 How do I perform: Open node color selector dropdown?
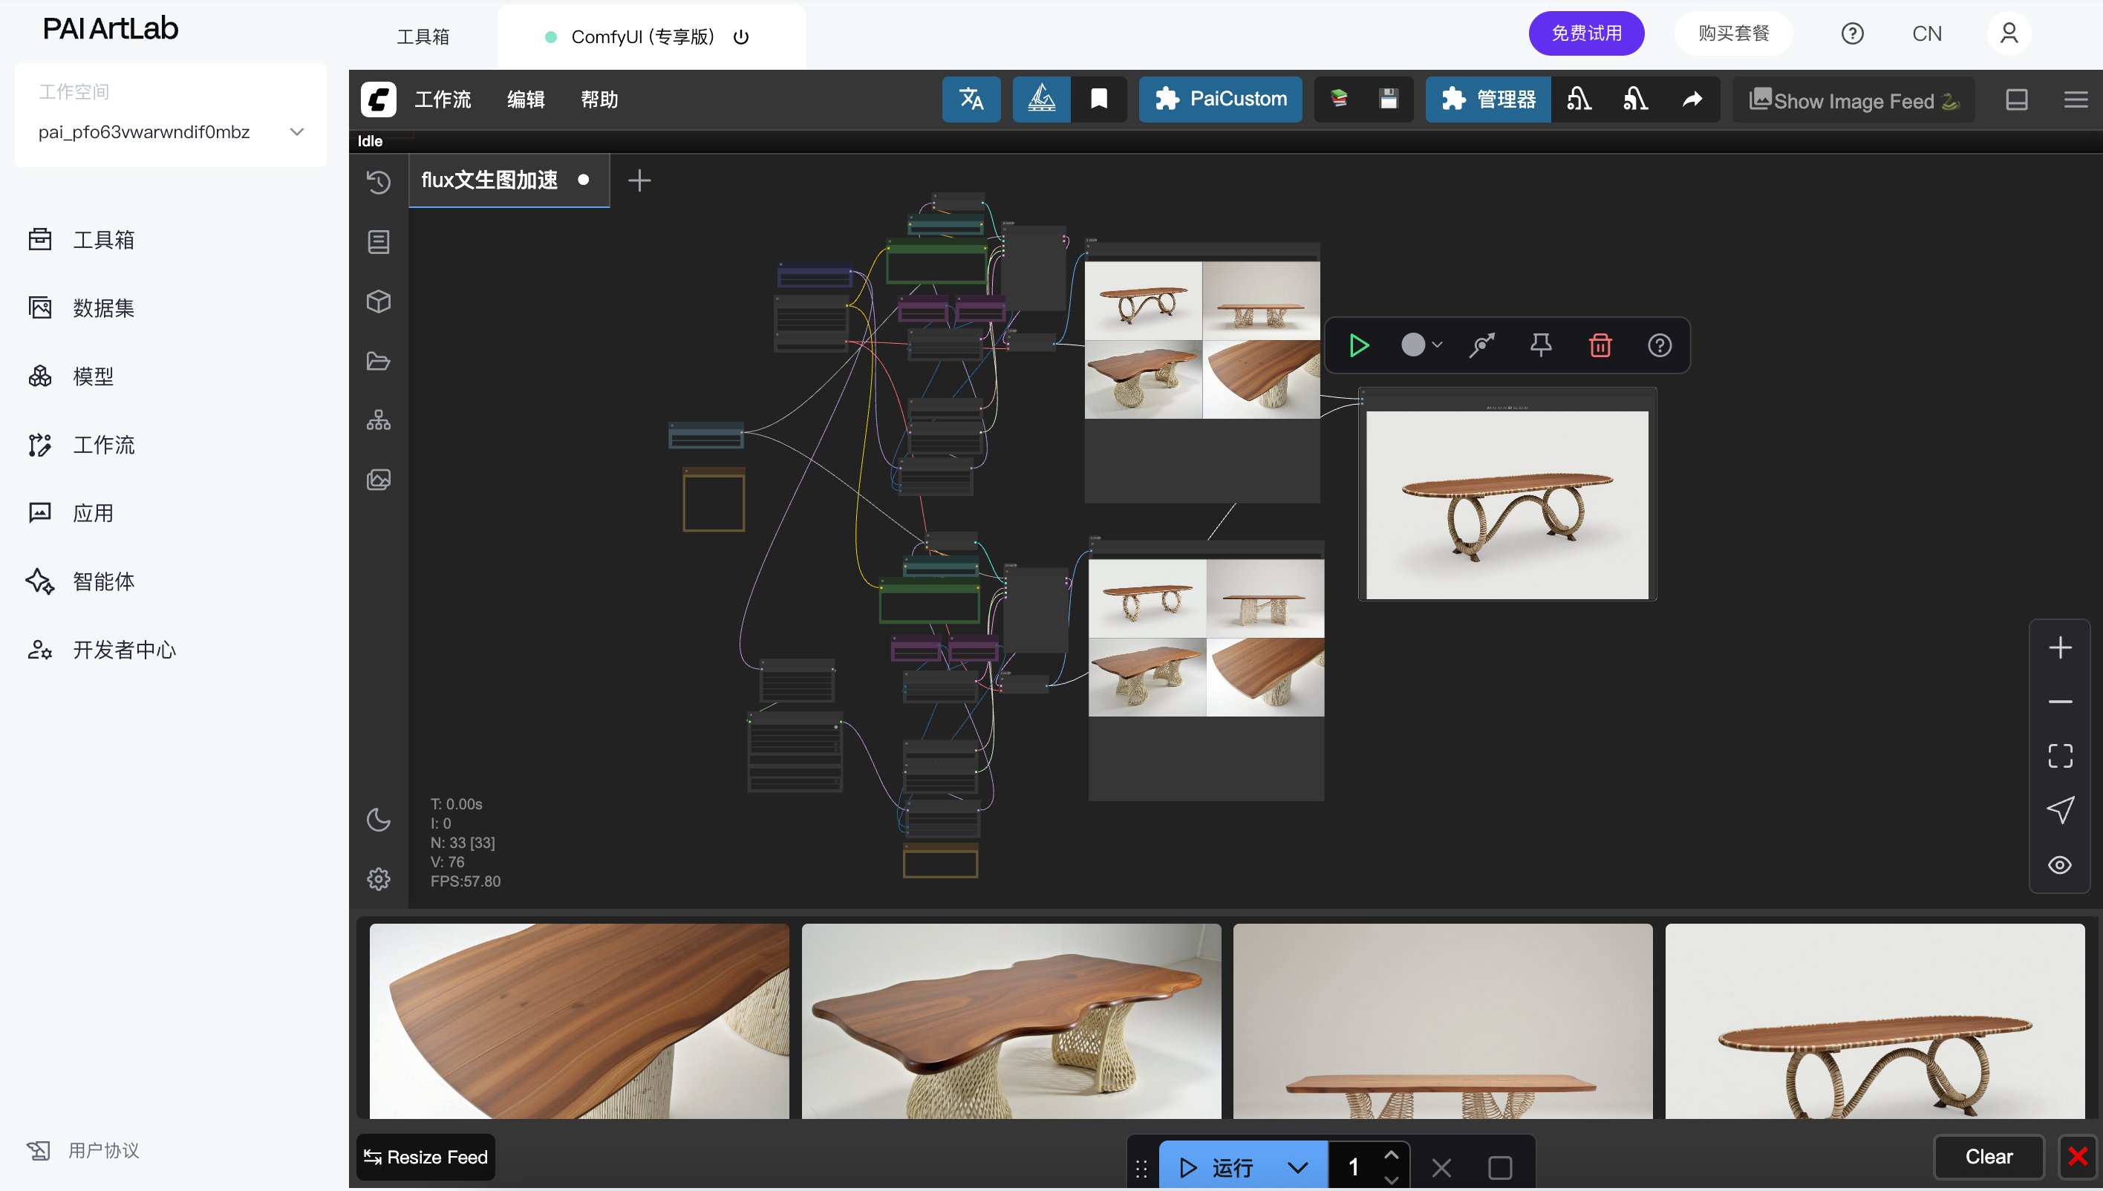point(1421,345)
